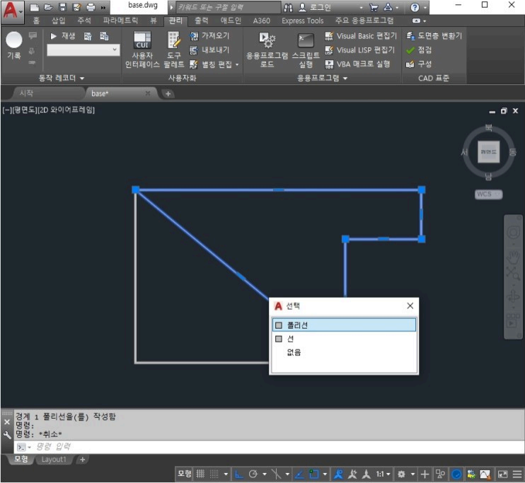
Task: Click the 점검 check standards item
Action: [419, 50]
